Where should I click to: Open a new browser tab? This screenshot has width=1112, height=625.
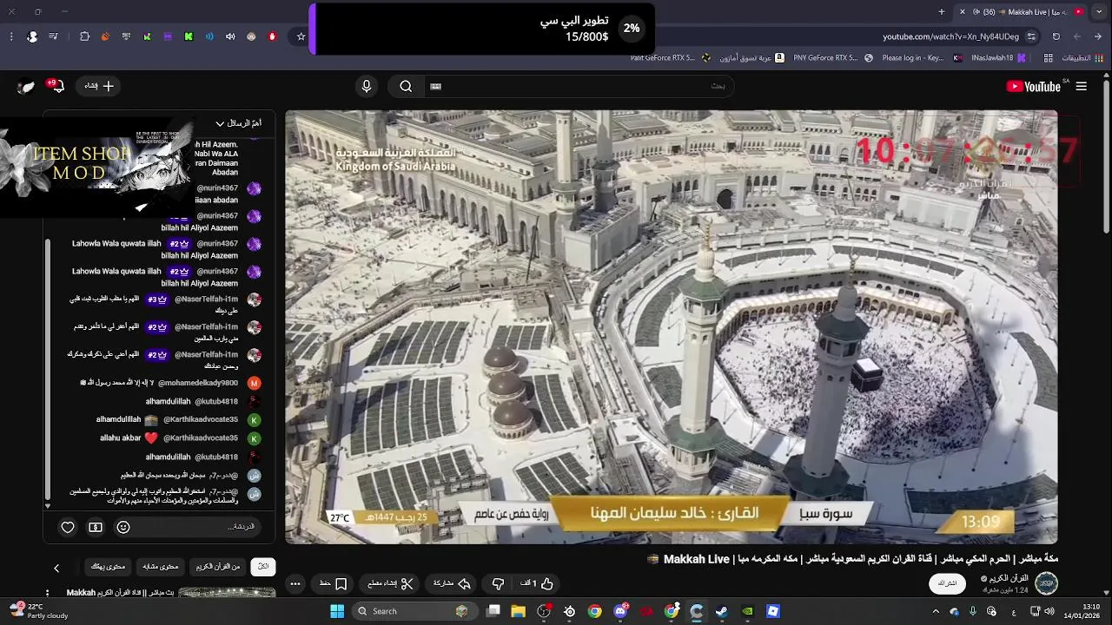click(x=942, y=11)
